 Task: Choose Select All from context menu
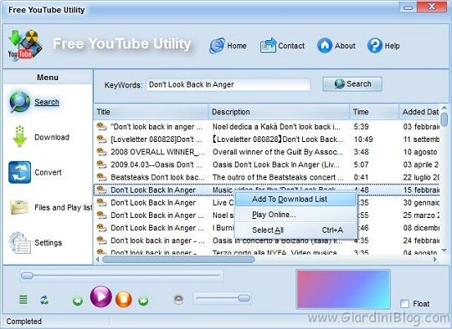click(296, 230)
